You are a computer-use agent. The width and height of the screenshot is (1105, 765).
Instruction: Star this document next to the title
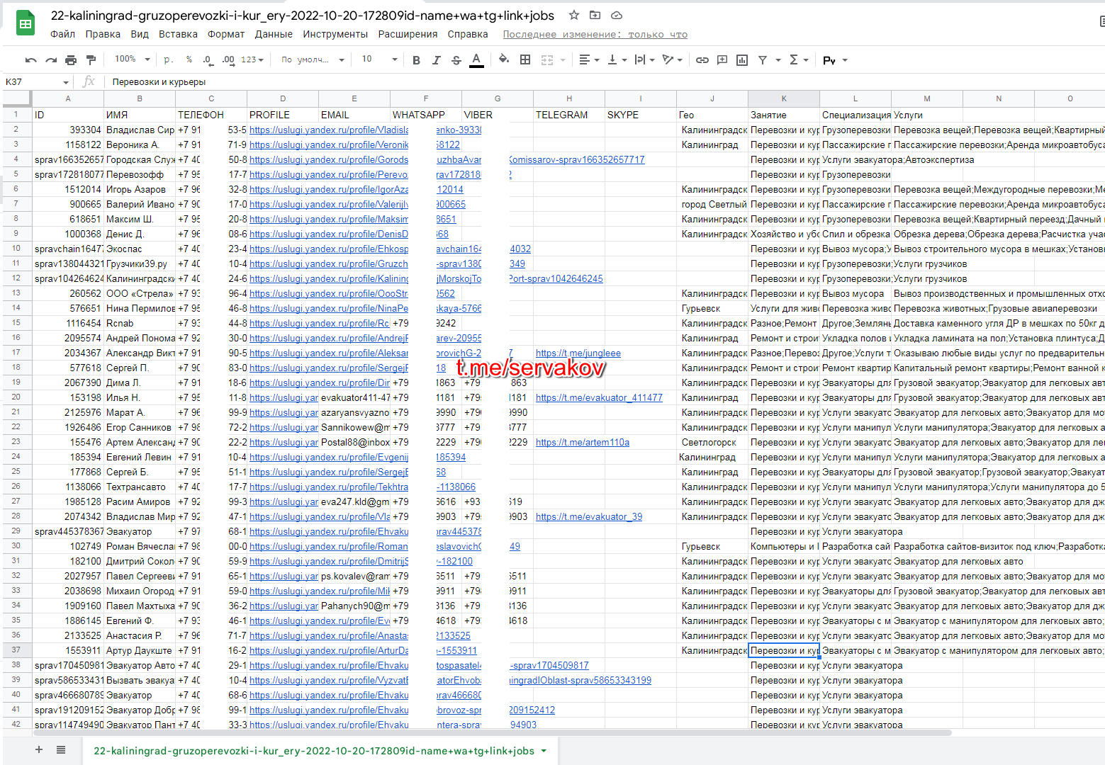click(x=574, y=15)
